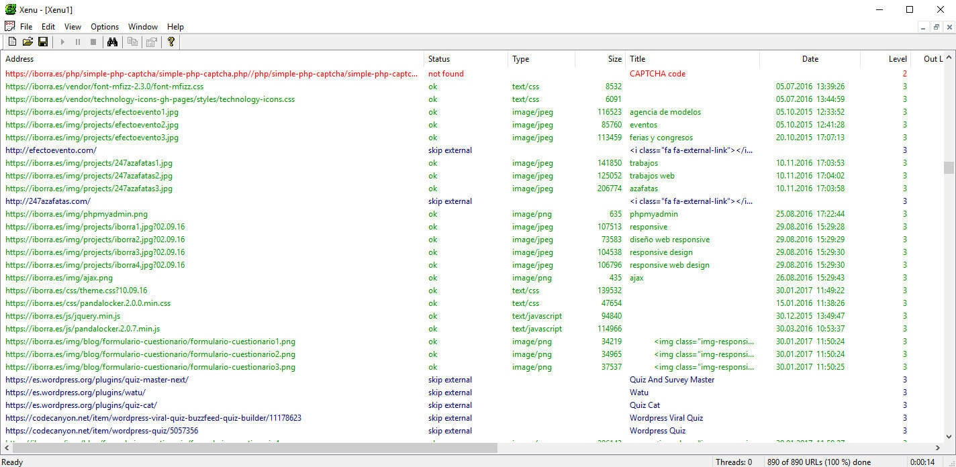
Task: Open the Options menu
Action: pyautogui.click(x=105, y=27)
